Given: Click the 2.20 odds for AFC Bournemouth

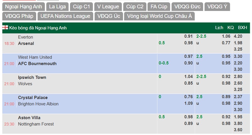Looking at the screenshot, I should 238,63.
